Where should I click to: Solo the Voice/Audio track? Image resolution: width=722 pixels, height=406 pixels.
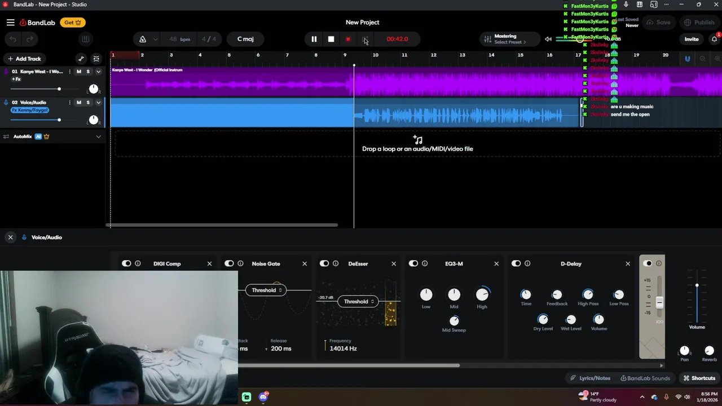pyautogui.click(x=88, y=103)
